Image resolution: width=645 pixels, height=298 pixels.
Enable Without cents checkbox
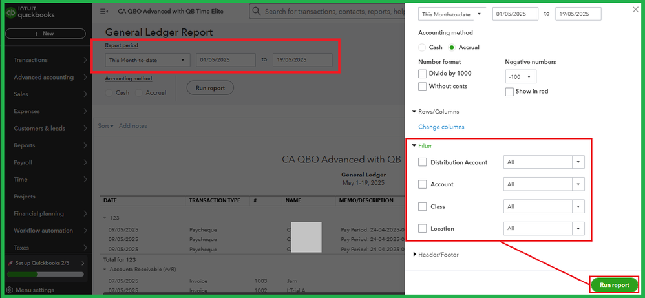coord(422,87)
